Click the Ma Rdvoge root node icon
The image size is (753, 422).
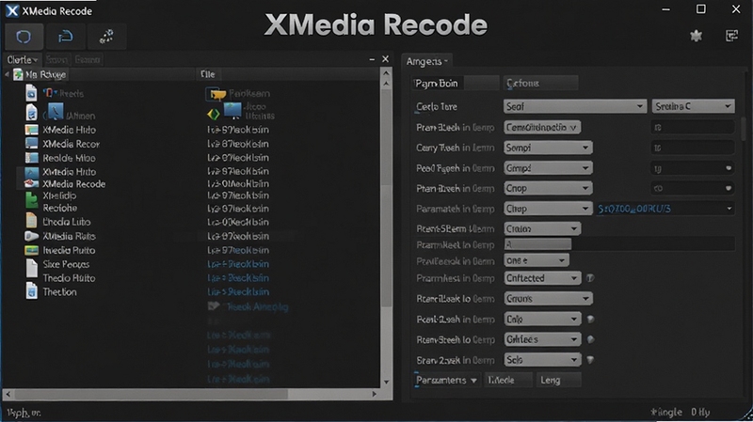[x=18, y=74]
